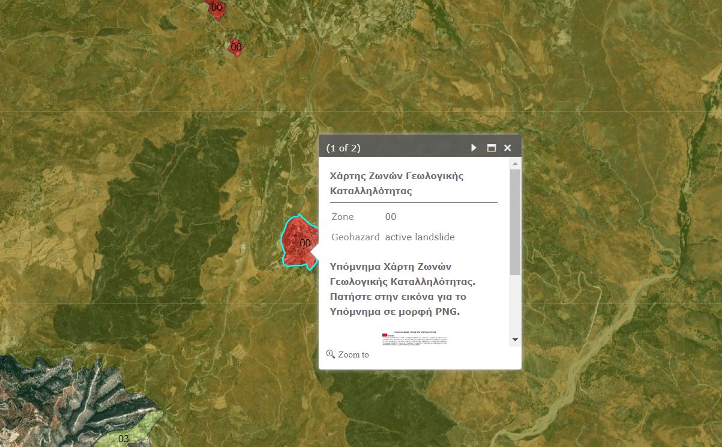Viewport: 722px width, 447px height.
Task: Click the popup scrollbar up arrow
Action: tap(515, 163)
